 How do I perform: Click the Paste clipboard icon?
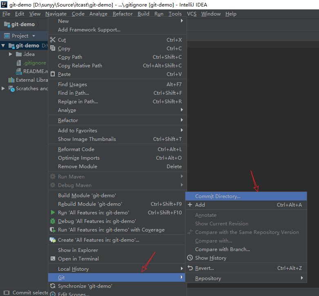[53, 74]
